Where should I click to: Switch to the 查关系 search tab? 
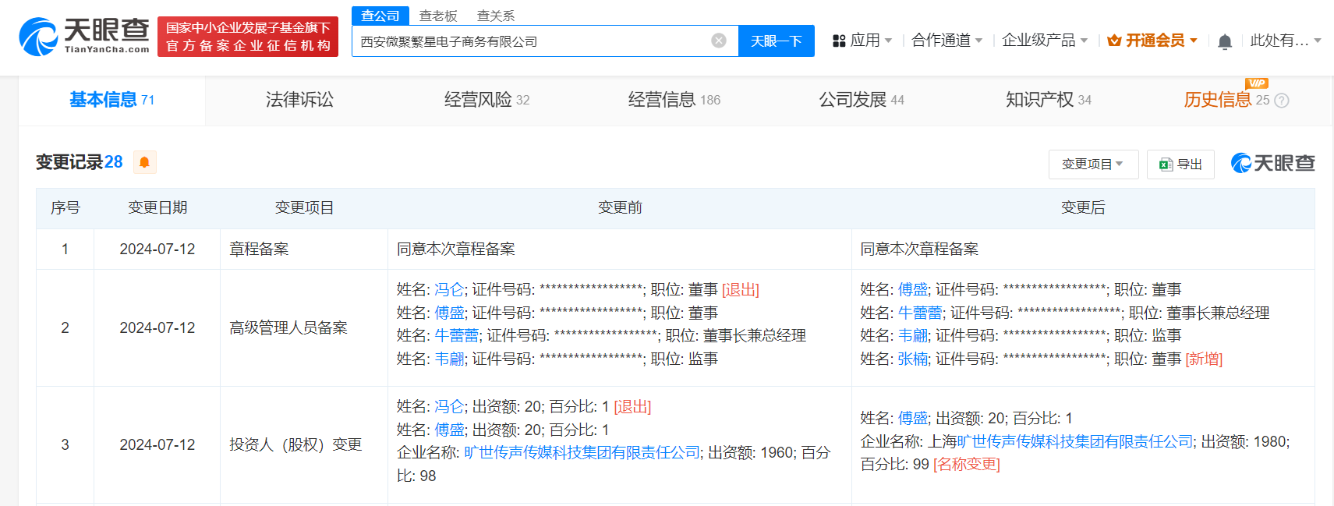(496, 16)
